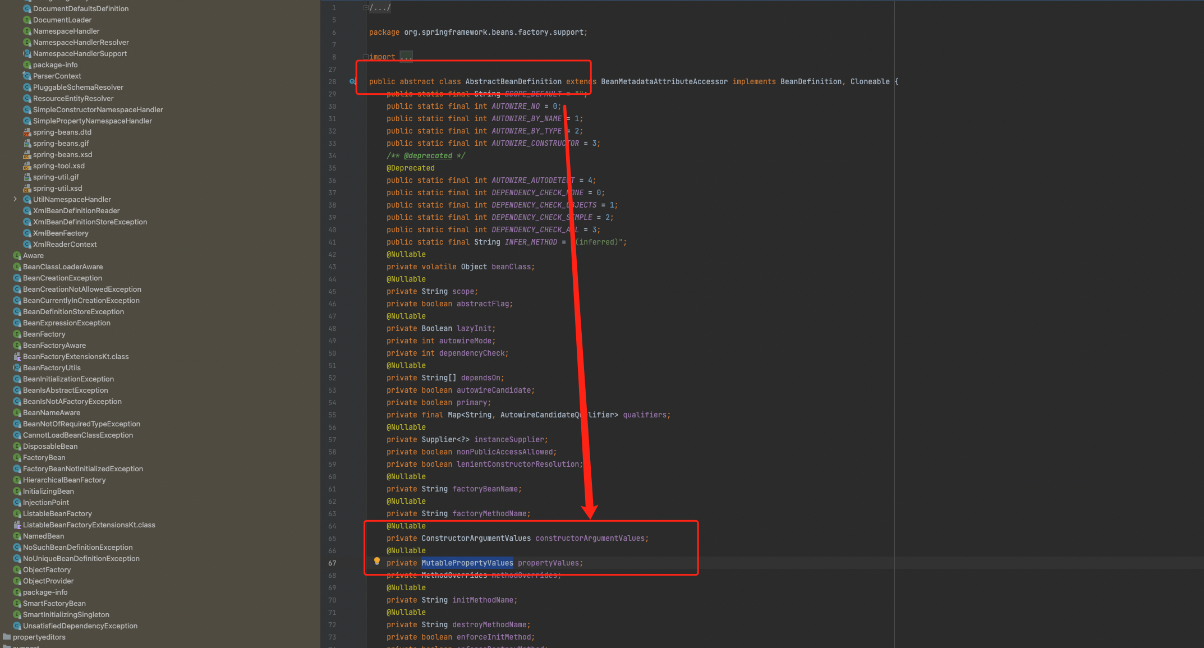Image resolution: width=1204 pixels, height=648 pixels.
Task: Select BeanCreationException class icon
Action: click(17, 278)
